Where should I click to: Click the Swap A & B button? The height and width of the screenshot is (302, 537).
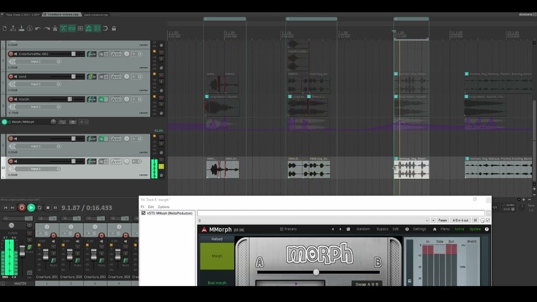tap(367, 284)
